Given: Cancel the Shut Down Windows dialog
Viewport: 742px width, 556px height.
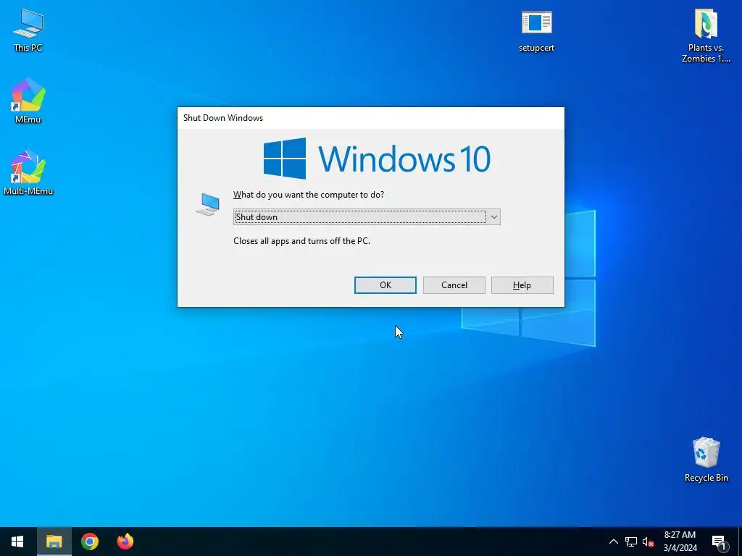Looking at the screenshot, I should point(454,285).
